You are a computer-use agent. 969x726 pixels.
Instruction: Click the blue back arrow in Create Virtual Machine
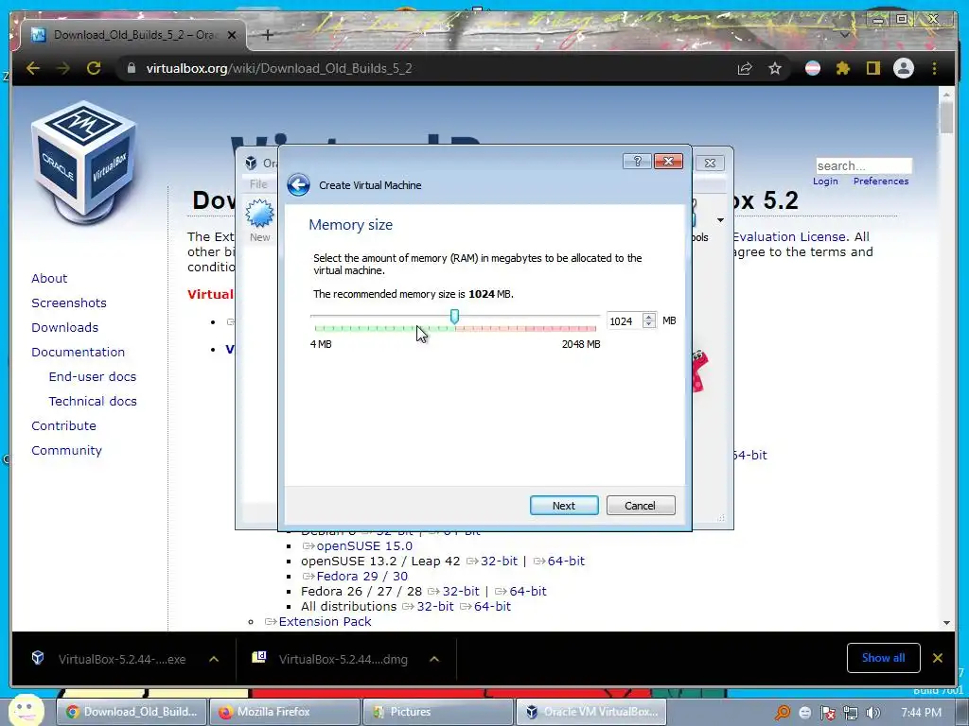click(x=298, y=184)
